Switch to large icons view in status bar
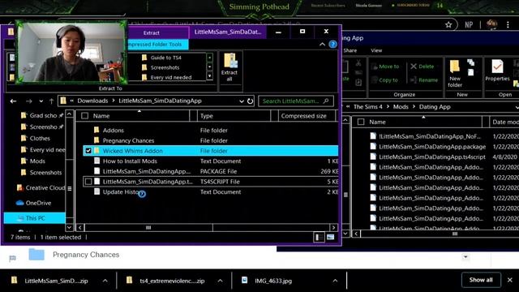This screenshot has width=519, height=292. (x=331, y=237)
